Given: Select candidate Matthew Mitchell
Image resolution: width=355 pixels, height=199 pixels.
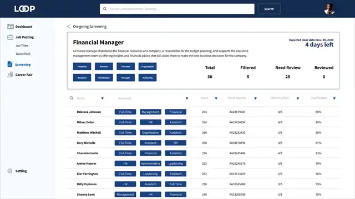Looking at the screenshot, I should (89, 133).
